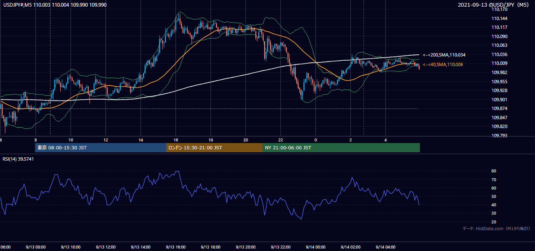Click price axis value 110.117

point(500,28)
